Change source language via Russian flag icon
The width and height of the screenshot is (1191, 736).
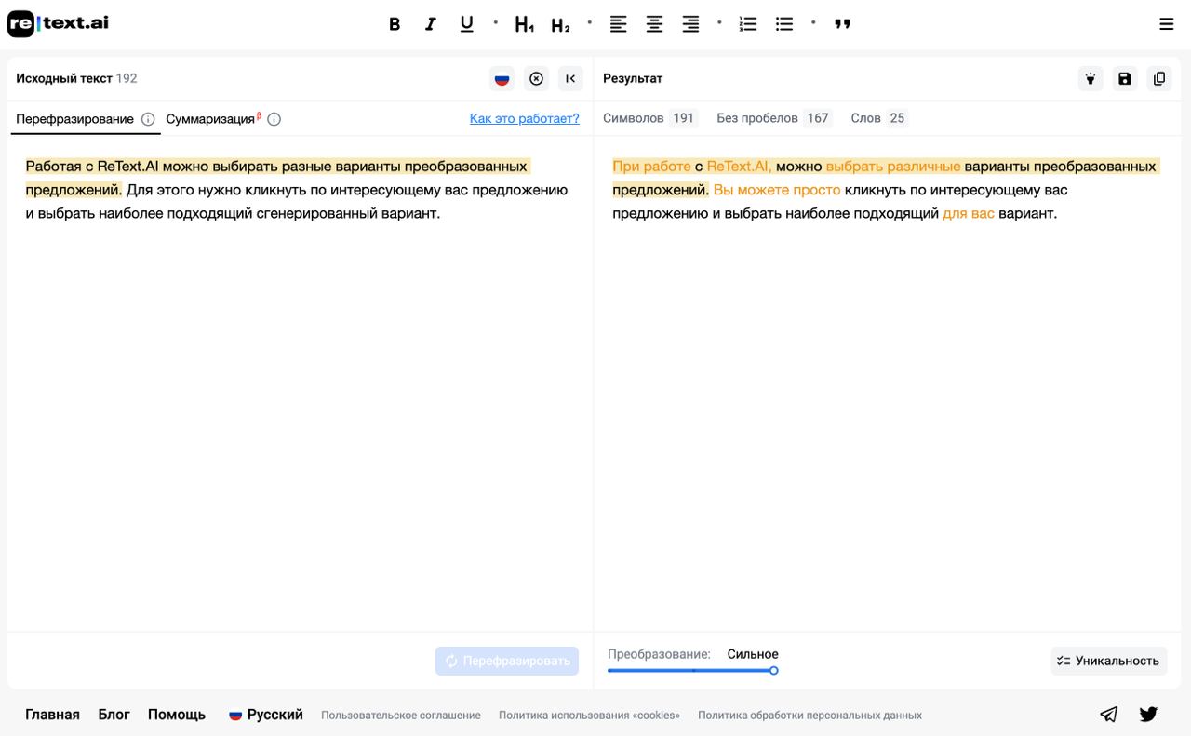tap(502, 79)
